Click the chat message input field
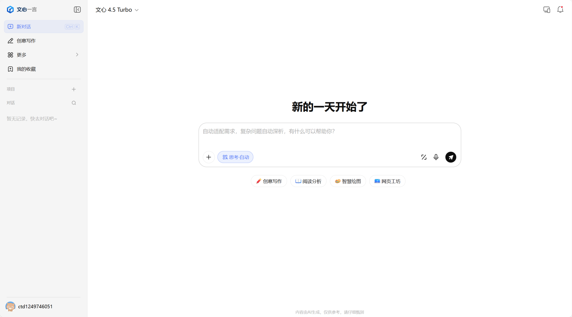Image resolution: width=572 pixels, height=317 pixels. pyautogui.click(x=330, y=136)
